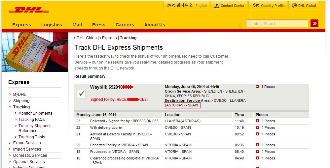Open the Logistics main menu
Image resolution: width=330 pixels, height=168 pixels.
click(52, 25)
